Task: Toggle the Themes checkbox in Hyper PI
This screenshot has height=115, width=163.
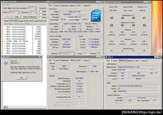Action: coord(40,14)
